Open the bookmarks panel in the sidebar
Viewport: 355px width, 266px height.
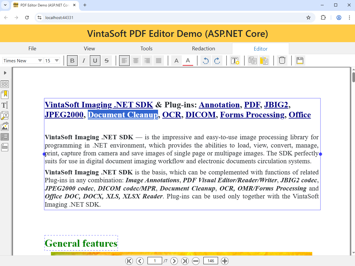pyautogui.click(x=5, y=95)
